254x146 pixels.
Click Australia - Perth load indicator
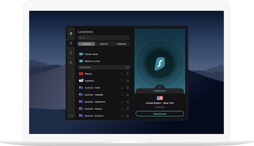point(122,88)
